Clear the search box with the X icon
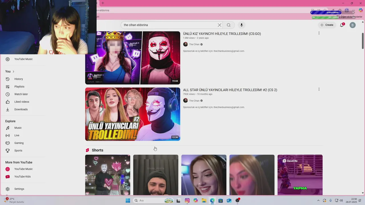This screenshot has height=205, width=365. [220, 25]
